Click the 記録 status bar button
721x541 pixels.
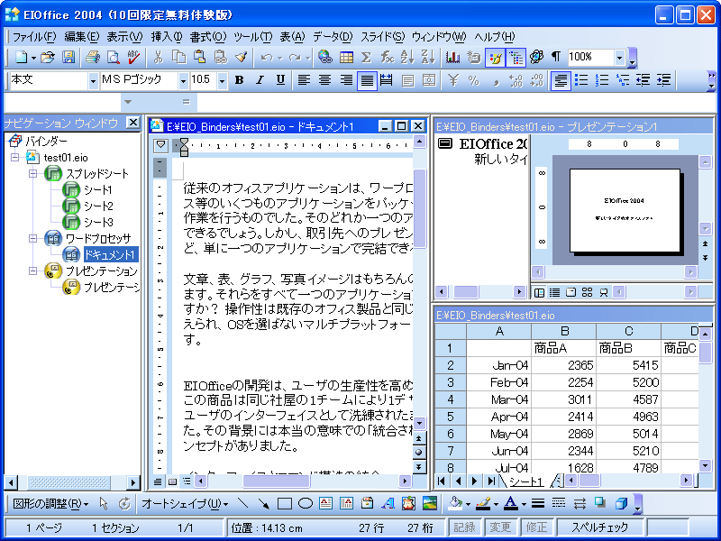pyautogui.click(x=464, y=527)
